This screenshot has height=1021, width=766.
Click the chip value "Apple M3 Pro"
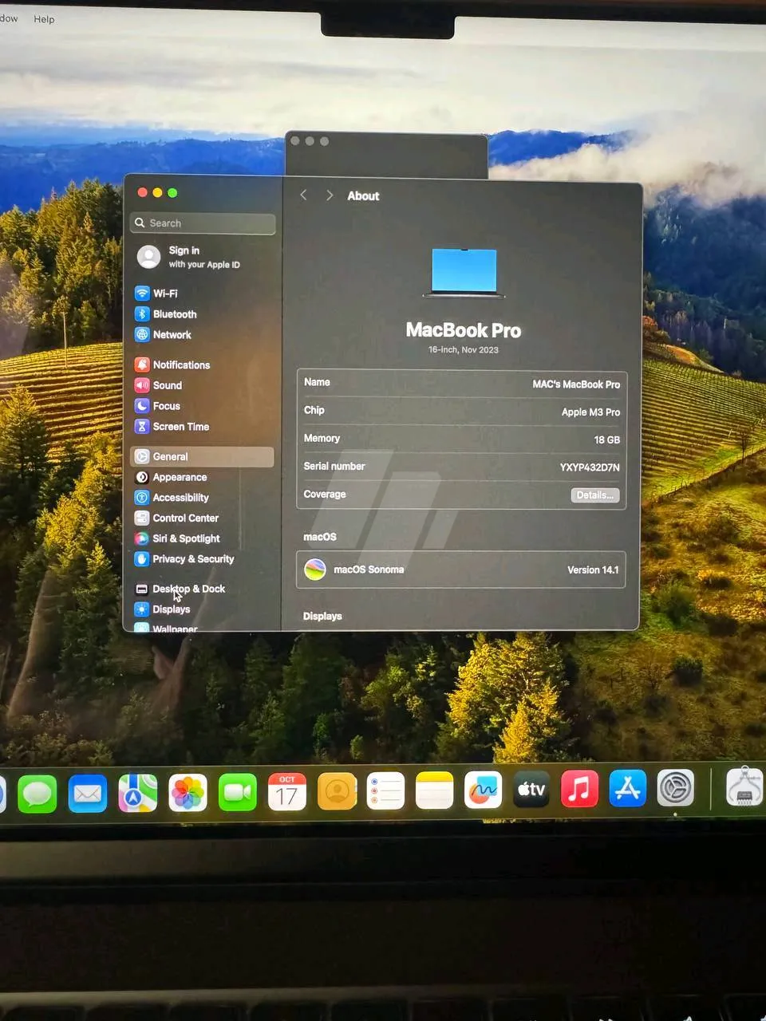pos(590,412)
